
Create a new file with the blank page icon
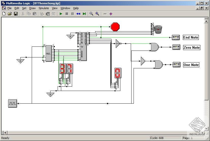click(x=4, y=14)
